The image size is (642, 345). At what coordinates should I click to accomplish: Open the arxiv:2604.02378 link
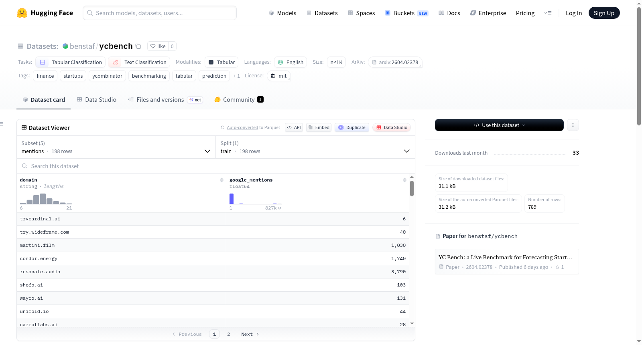(395, 62)
